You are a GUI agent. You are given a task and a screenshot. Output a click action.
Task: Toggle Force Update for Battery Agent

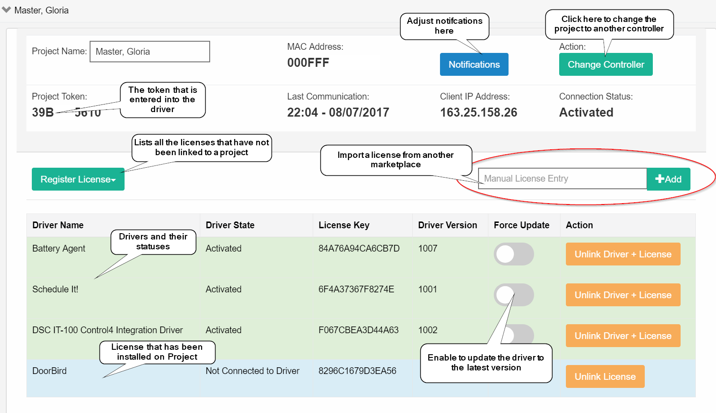[x=513, y=254]
